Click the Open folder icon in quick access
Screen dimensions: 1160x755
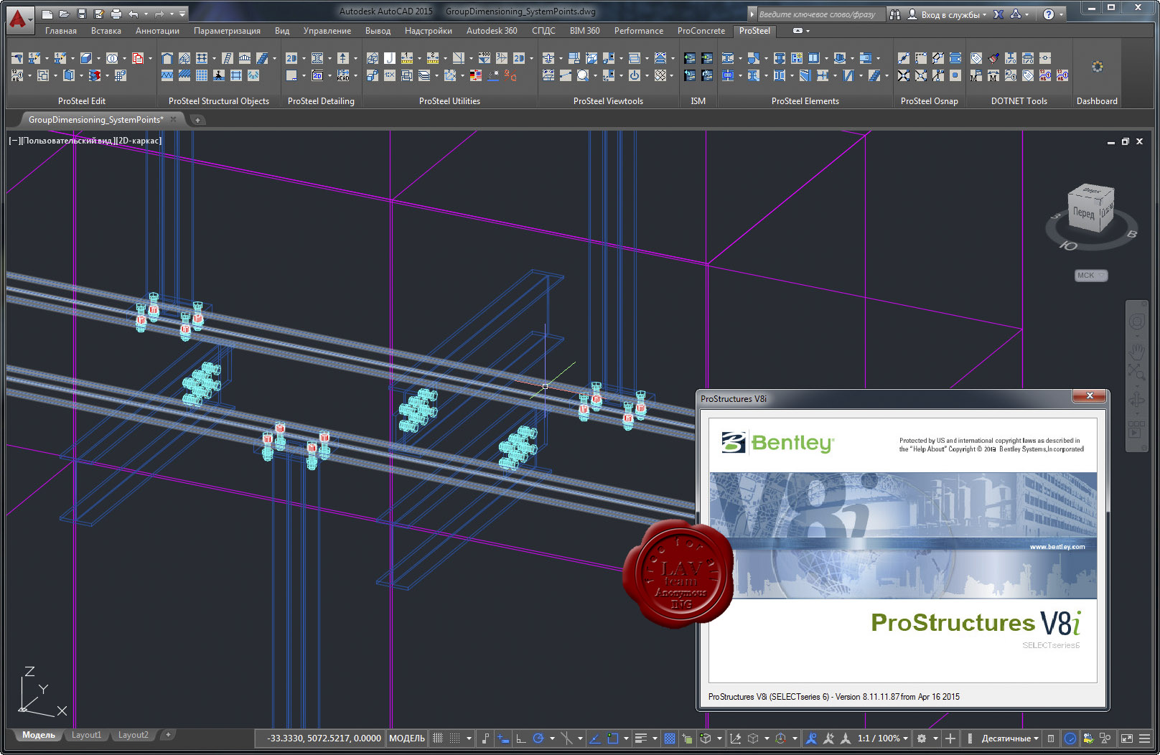click(65, 14)
